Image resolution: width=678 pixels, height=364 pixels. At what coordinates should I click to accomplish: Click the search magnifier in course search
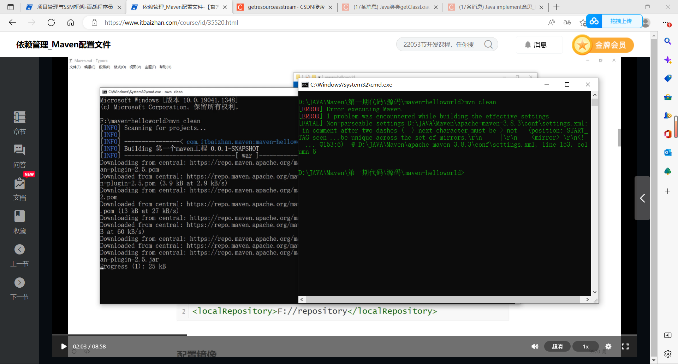pyautogui.click(x=488, y=44)
